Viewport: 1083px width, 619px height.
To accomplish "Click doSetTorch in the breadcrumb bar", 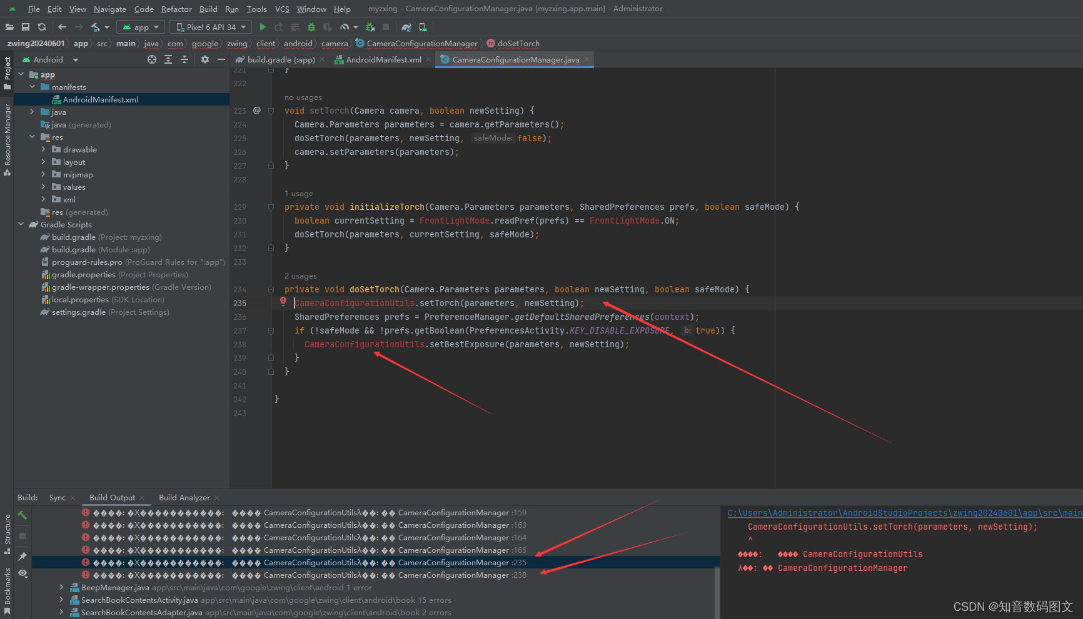I will tap(518, 43).
